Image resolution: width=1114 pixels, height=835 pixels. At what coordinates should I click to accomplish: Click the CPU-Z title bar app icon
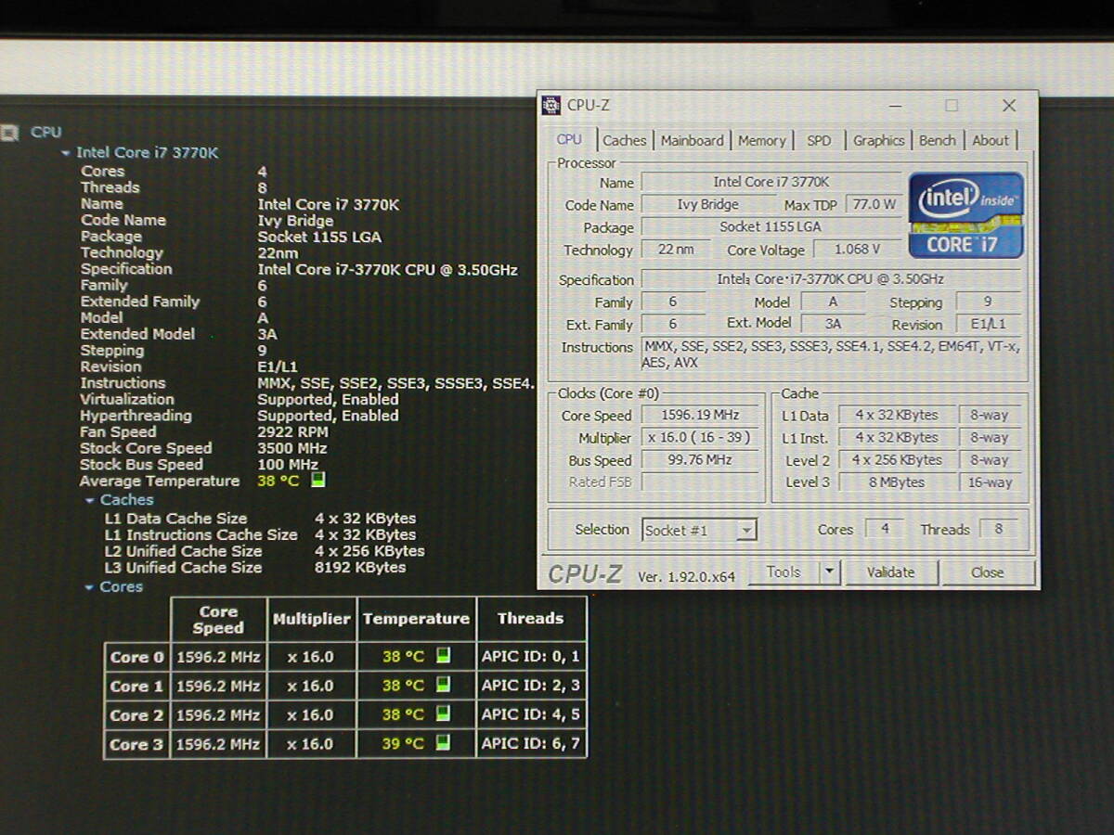[x=551, y=105]
